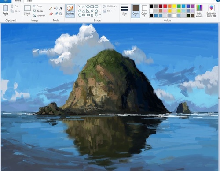The width and height of the screenshot is (220, 171).
Task: Pick the red color swatch
Action: (165, 6)
